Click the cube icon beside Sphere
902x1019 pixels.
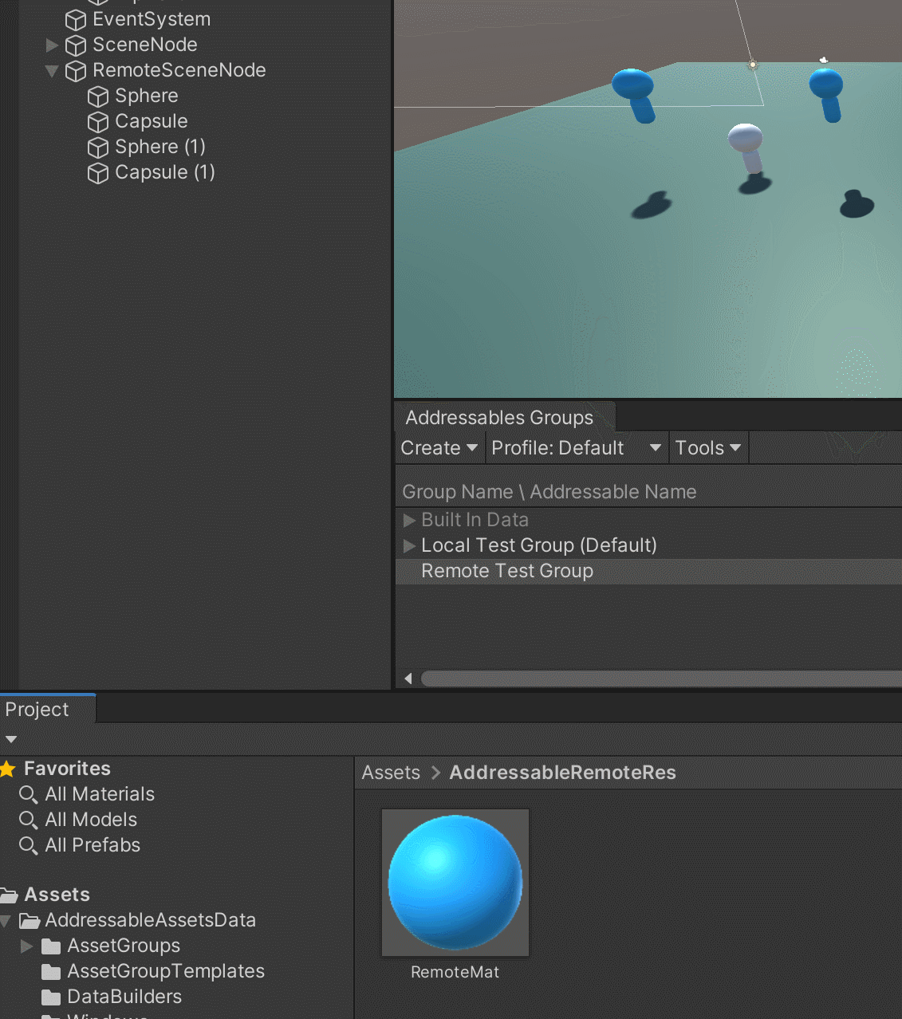[x=97, y=96]
